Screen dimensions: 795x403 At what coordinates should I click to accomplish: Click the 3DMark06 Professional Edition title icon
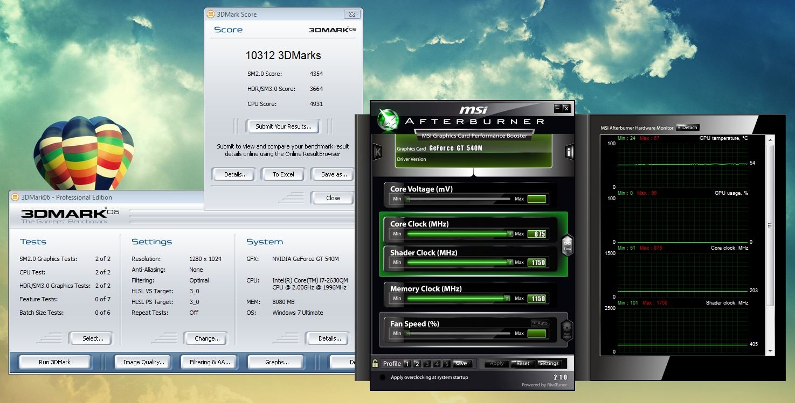pos(15,197)
